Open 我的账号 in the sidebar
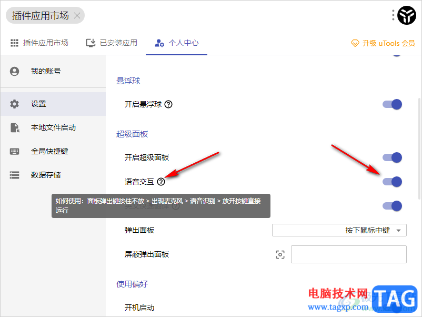 (53, 72)
